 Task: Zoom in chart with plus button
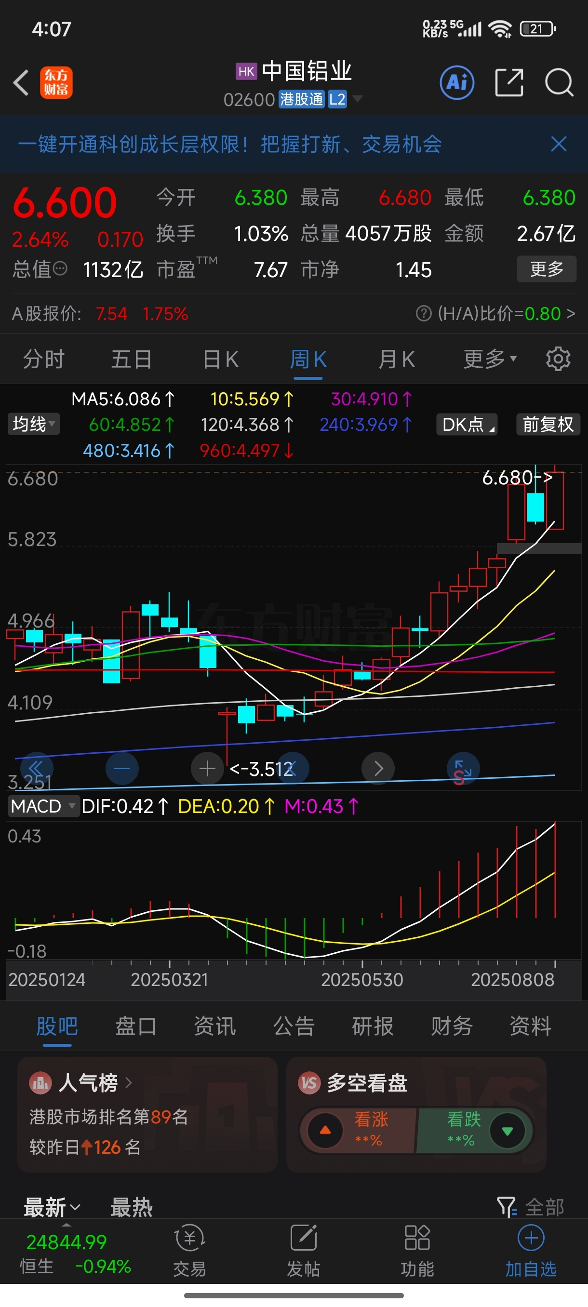pos(207,768)
